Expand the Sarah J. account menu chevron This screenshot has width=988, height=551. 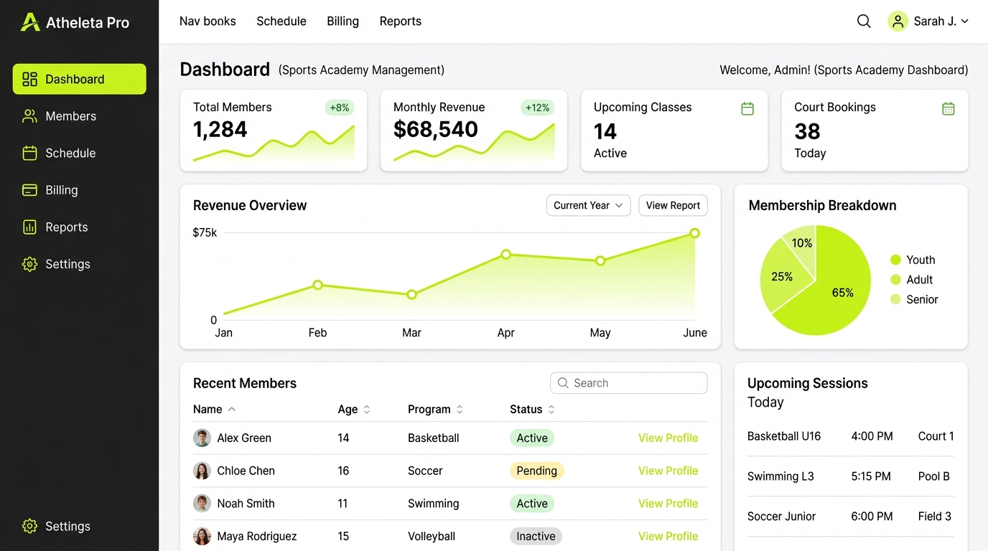(x=965, y=22)
